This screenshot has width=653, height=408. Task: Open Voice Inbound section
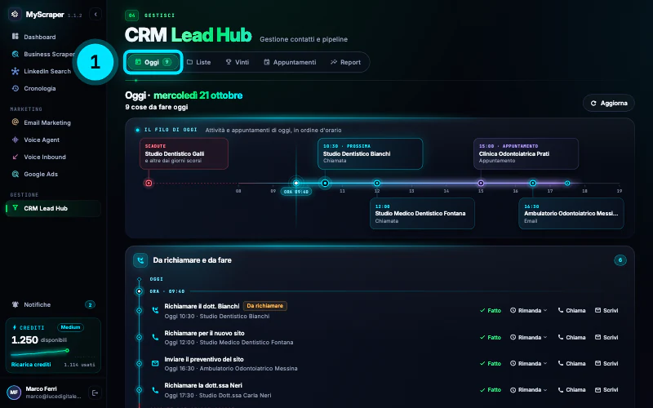point(38,157)
